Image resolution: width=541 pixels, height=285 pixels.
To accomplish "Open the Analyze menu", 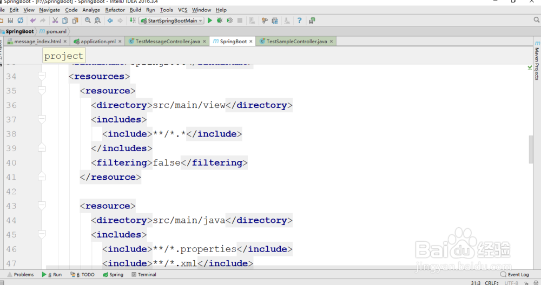I will point(91,10).
